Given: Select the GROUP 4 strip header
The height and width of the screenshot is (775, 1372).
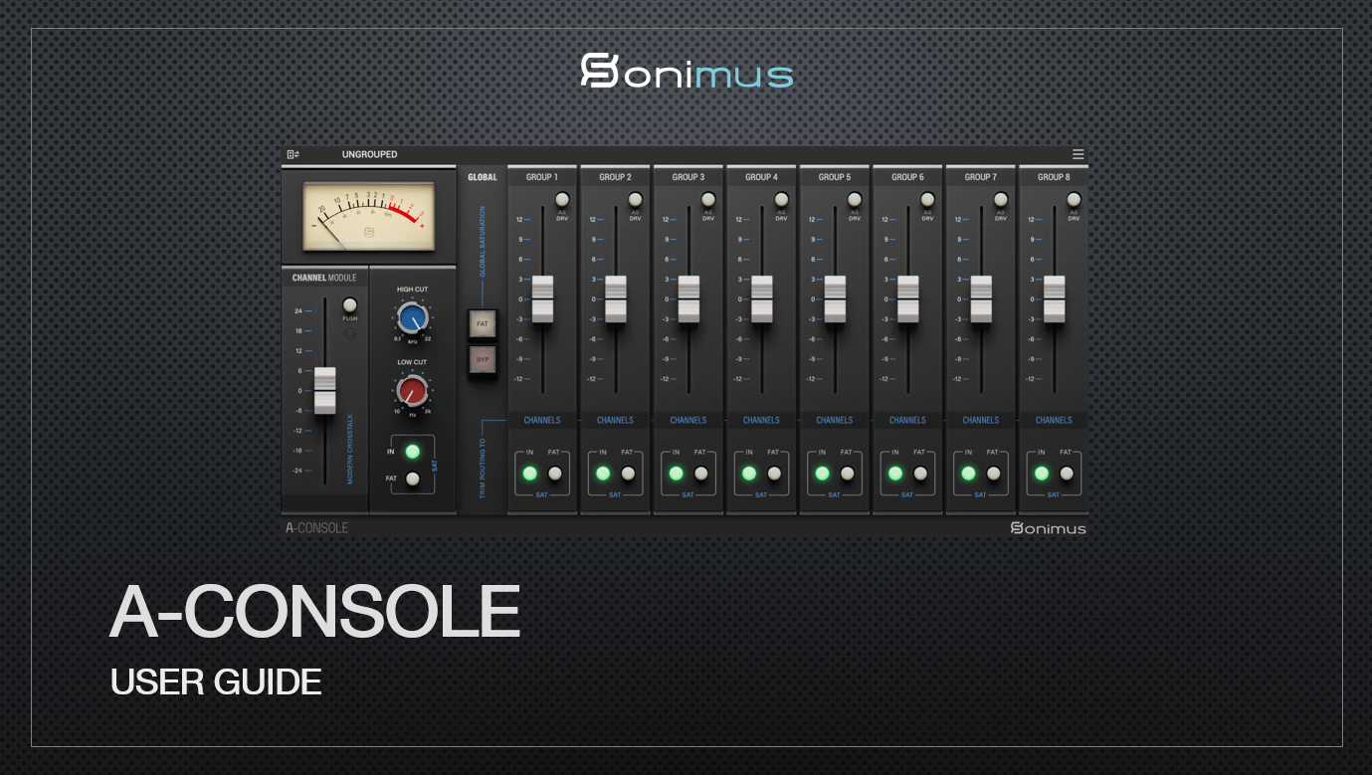Looking at the screenshot, I should (761, 177).
